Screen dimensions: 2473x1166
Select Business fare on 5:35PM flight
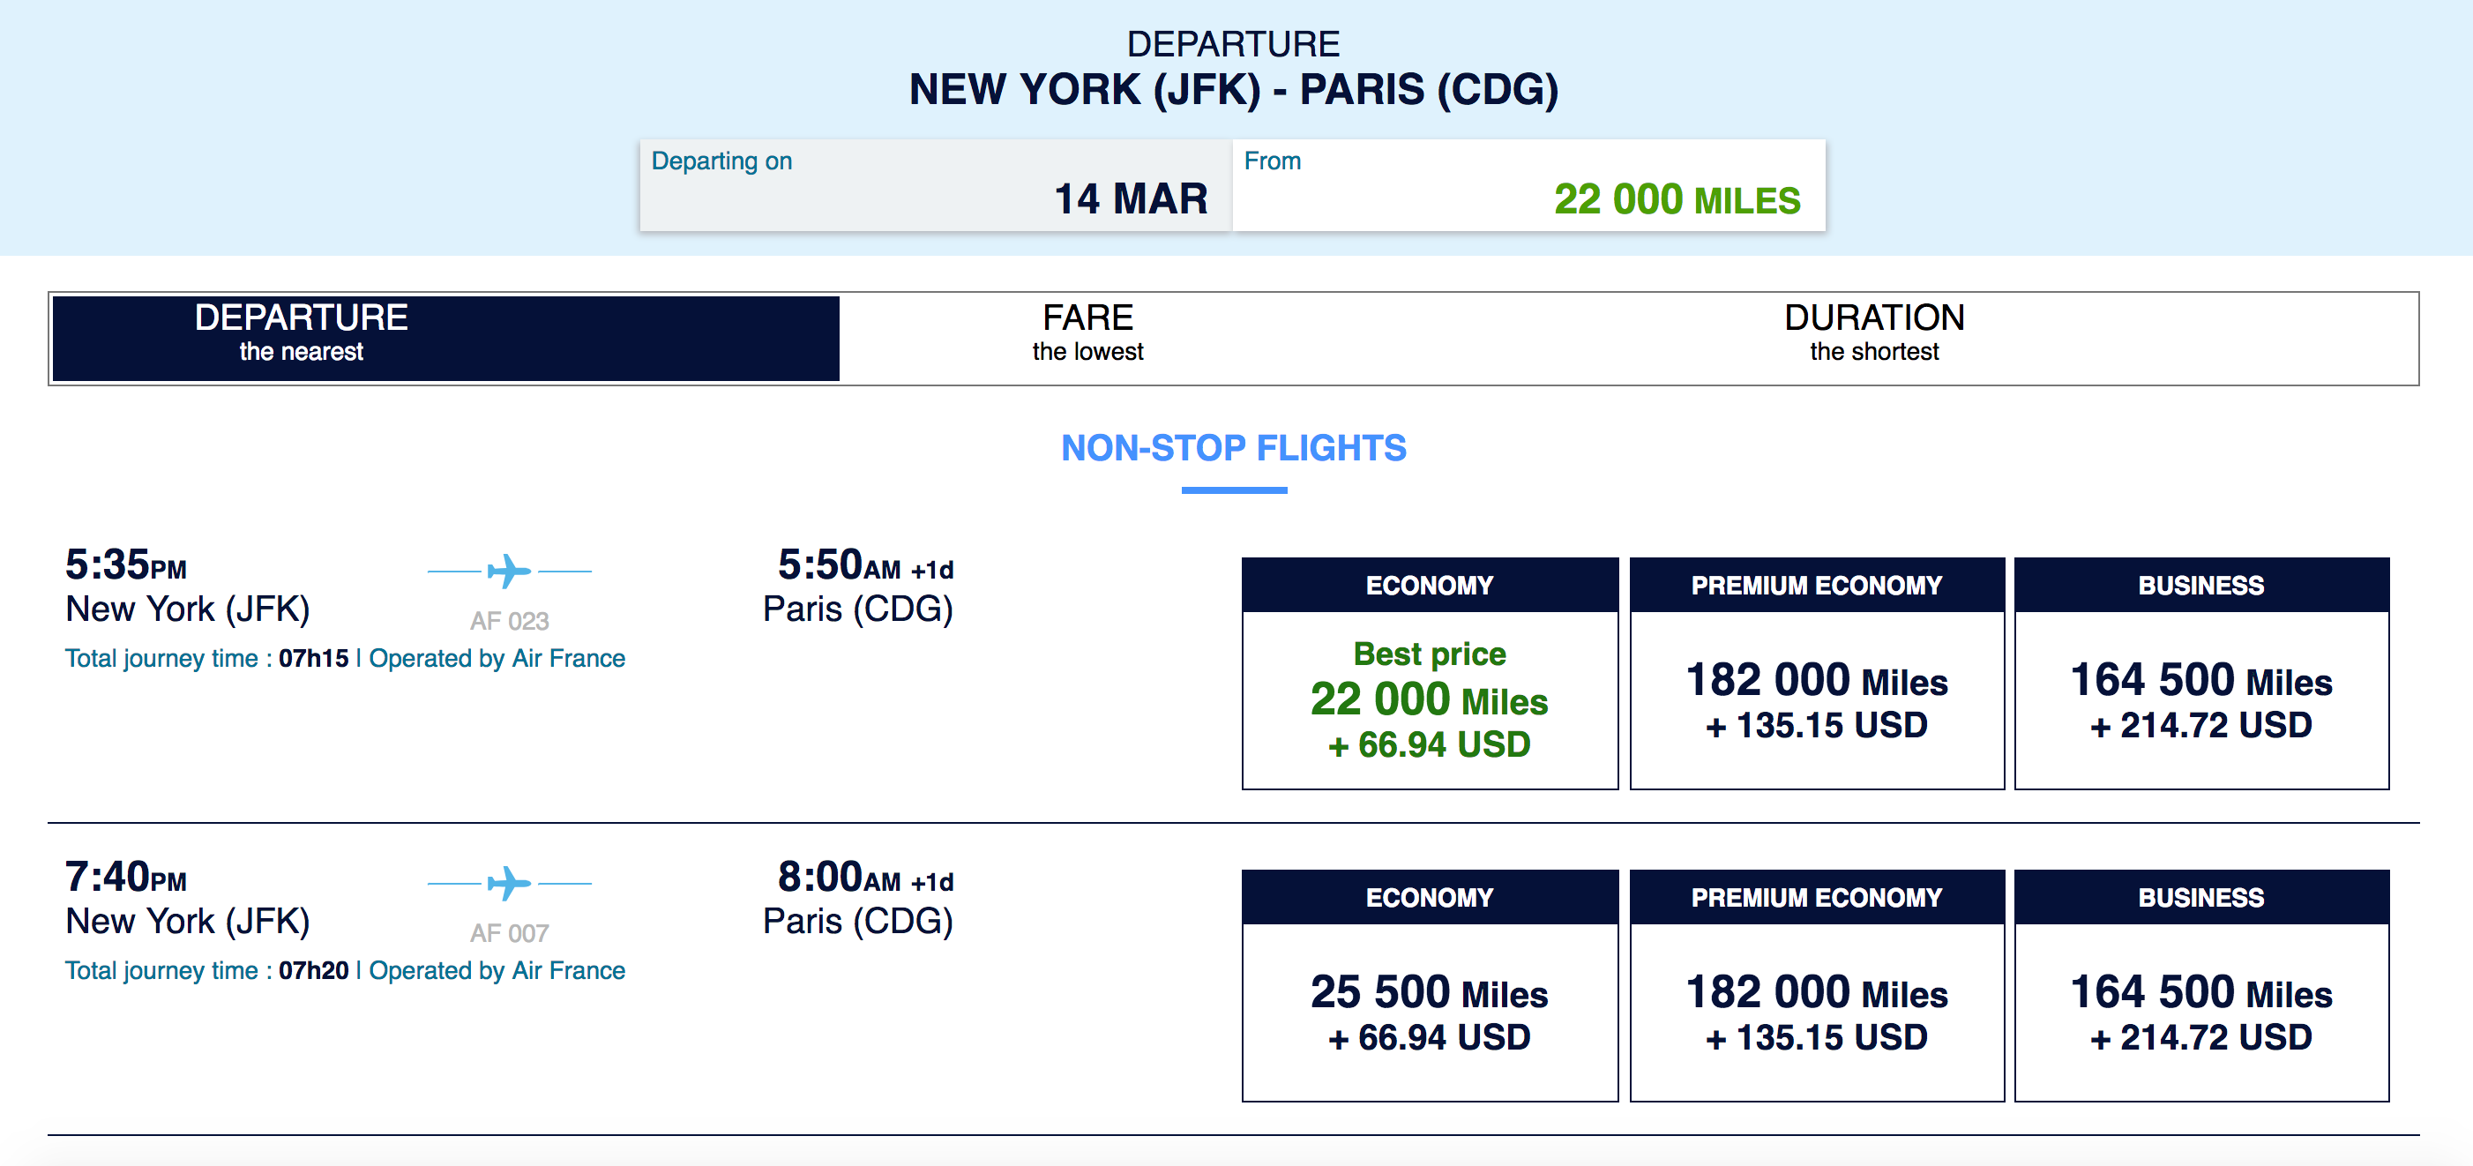tap(2200, 699)
